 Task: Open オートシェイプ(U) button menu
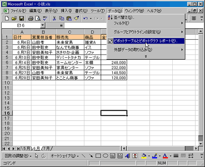point(65,156)
